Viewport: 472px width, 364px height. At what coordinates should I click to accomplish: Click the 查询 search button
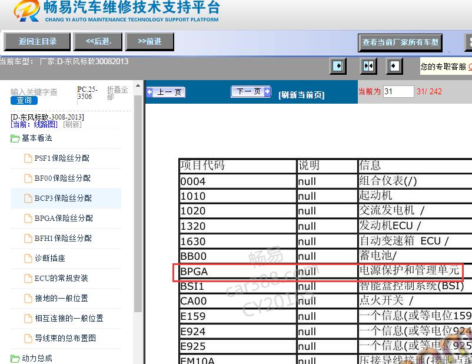[24, 100]
